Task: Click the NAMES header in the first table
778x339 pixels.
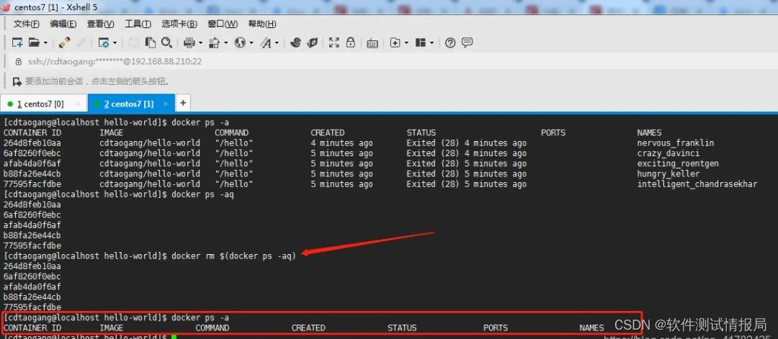Action: pos(649,132)
